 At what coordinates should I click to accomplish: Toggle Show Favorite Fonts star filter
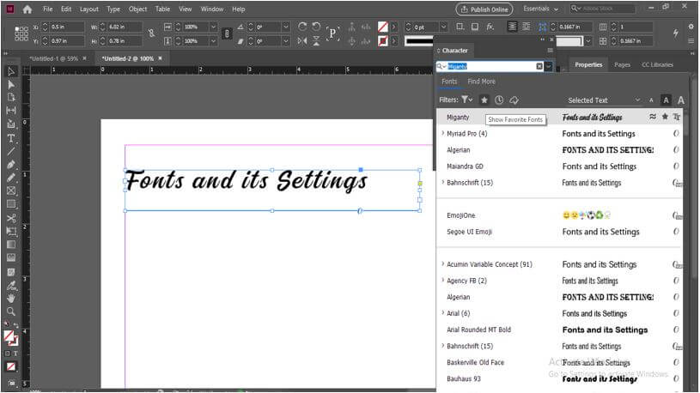click(484, 100)
